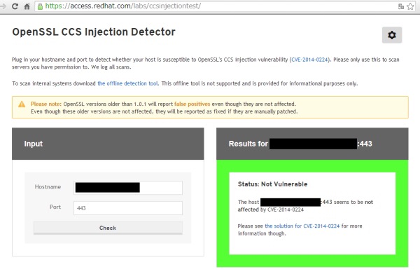Click the 'false positives' highlighted text
Image resolution: width=420 pixels, height=274 pixels.
click(x=192, y=104)
